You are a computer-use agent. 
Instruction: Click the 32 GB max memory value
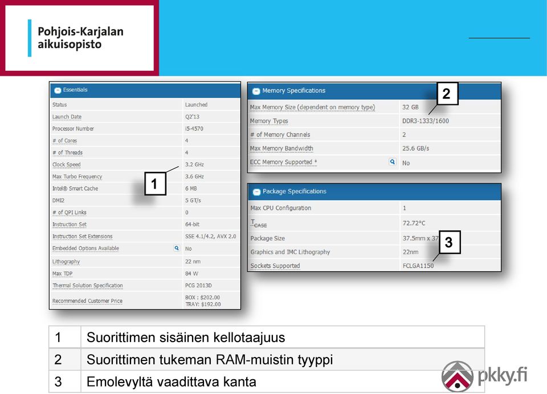(x=410, y=107)
